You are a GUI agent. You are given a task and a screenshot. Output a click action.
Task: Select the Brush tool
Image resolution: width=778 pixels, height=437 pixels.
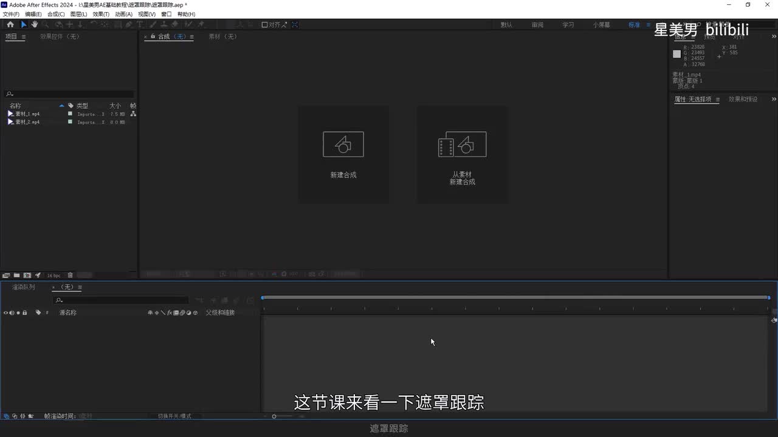click(153, 25)
